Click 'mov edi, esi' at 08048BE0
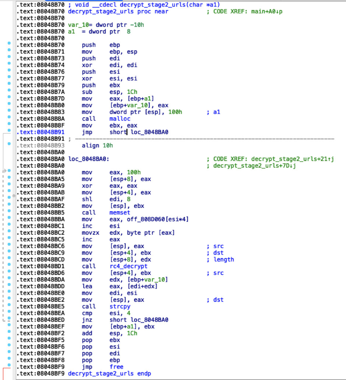 (109, 293)
